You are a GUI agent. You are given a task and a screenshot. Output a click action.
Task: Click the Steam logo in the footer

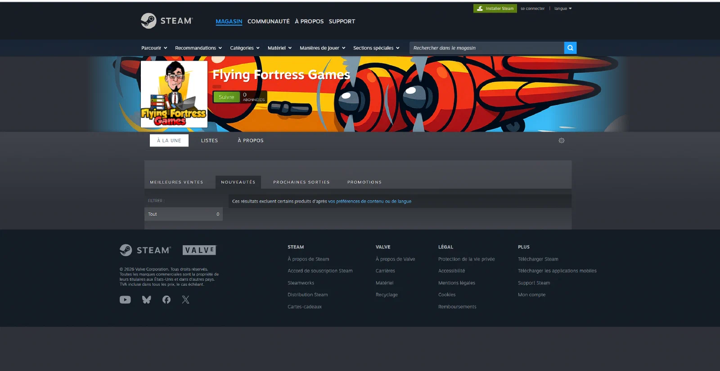click(145, 250)
